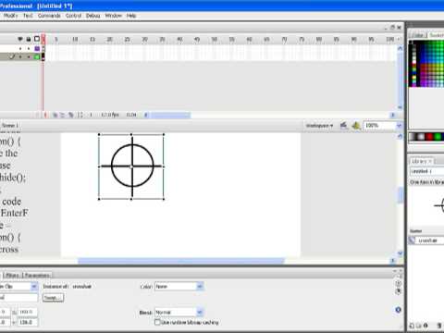
Task: Click the 12.0 fps frame rate display
Action: click(x=110, y=115)
